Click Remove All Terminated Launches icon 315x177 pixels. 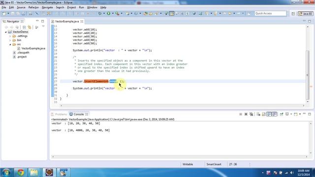[251, 114]
